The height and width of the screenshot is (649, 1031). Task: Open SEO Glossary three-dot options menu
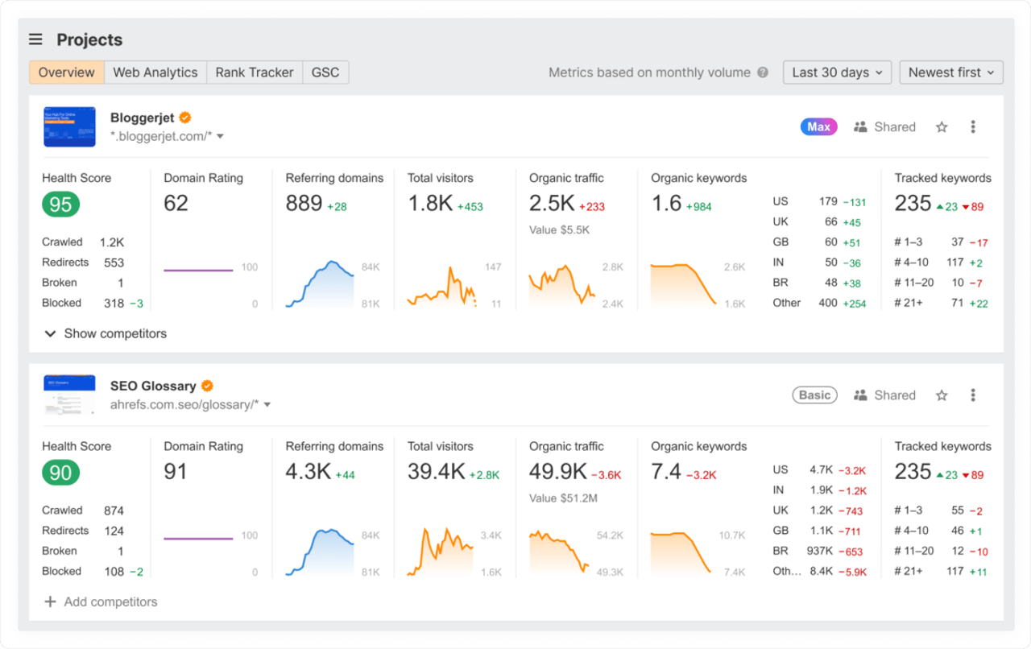click(973, 395)
